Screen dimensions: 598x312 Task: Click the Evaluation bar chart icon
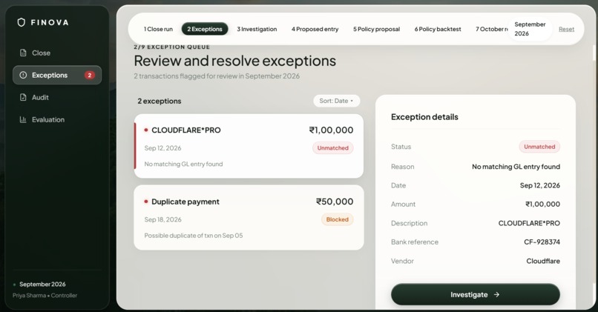pyautogui.click(x=23, y=119)
